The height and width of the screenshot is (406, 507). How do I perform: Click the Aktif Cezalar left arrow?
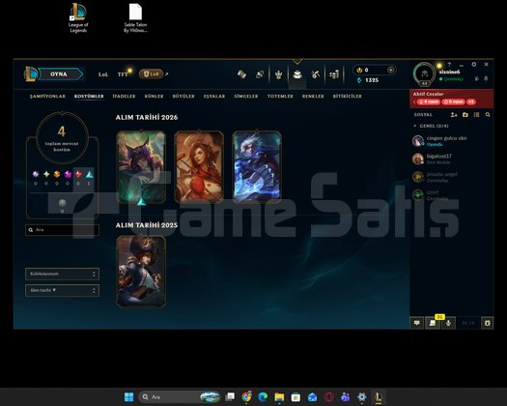pyautogui.click(x=414, y=102)
